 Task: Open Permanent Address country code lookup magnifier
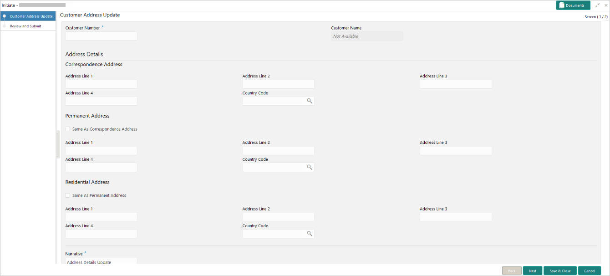coord(310,168)
